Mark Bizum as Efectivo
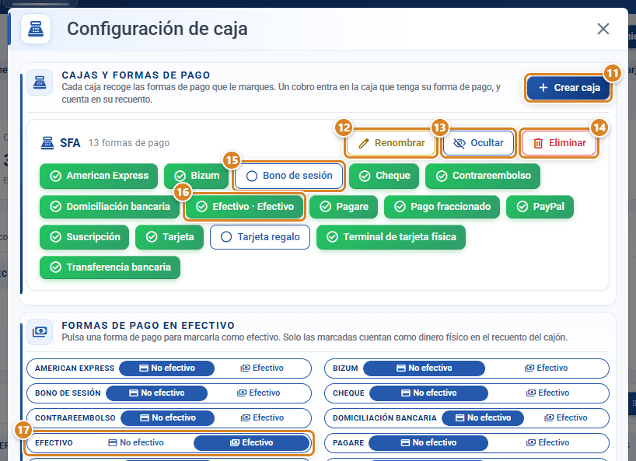This screenshot has height=461, width=636. point(546,368)
